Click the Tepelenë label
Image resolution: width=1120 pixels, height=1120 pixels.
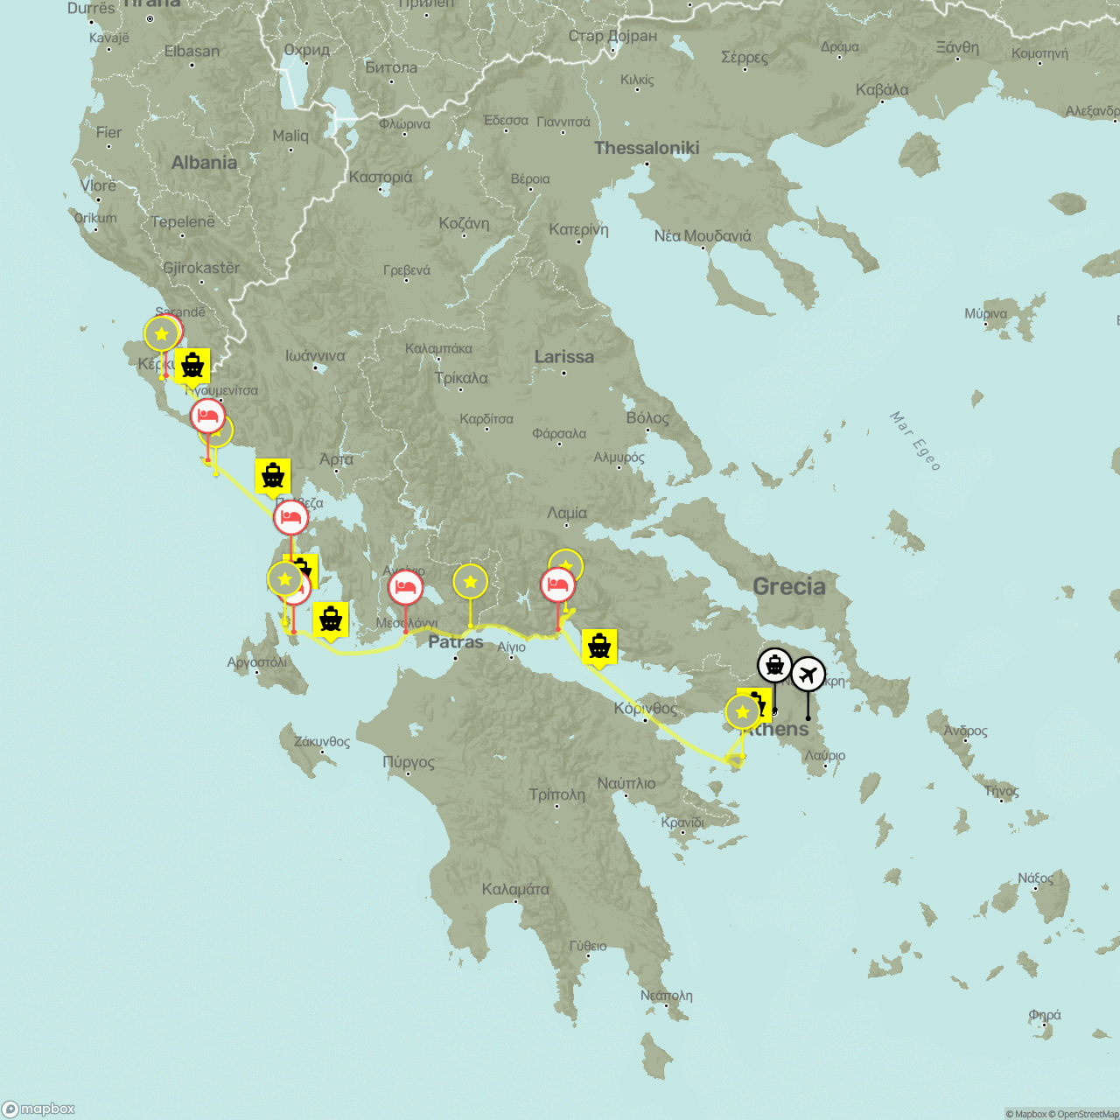[183, 222]
